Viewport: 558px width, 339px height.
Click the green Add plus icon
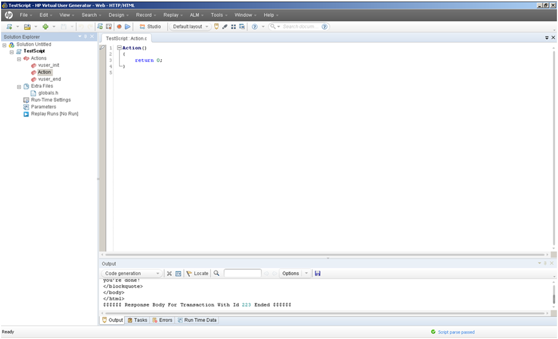(x=46, y=27)
